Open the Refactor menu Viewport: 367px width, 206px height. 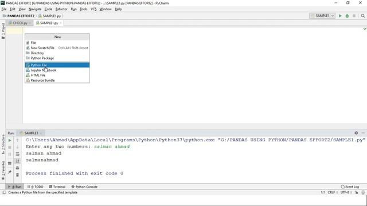pos(61,9)
